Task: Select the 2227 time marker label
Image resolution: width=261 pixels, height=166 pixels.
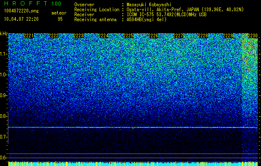Action: pos(178,36)
